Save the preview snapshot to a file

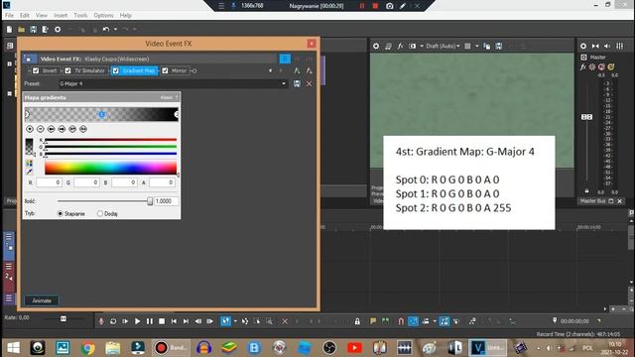click(498, 47)
